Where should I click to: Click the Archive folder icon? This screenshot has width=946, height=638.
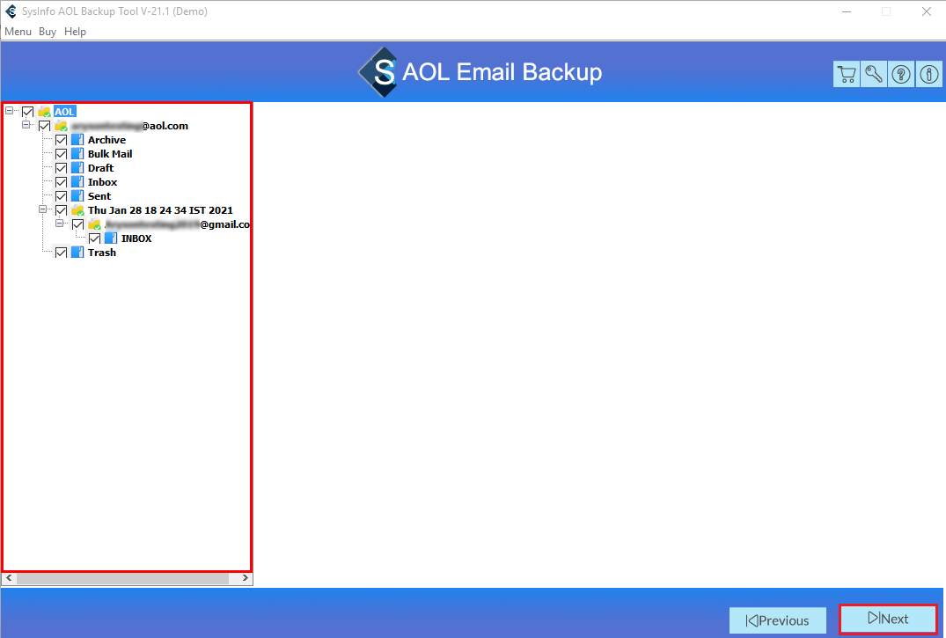click(77, 140)
